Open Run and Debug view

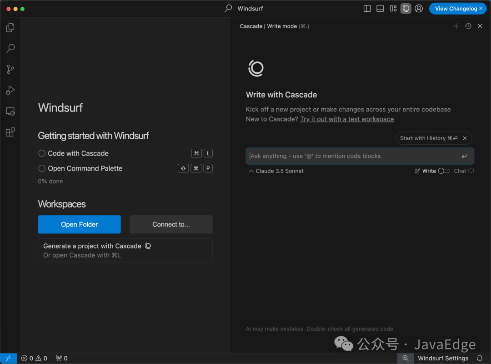10,90
